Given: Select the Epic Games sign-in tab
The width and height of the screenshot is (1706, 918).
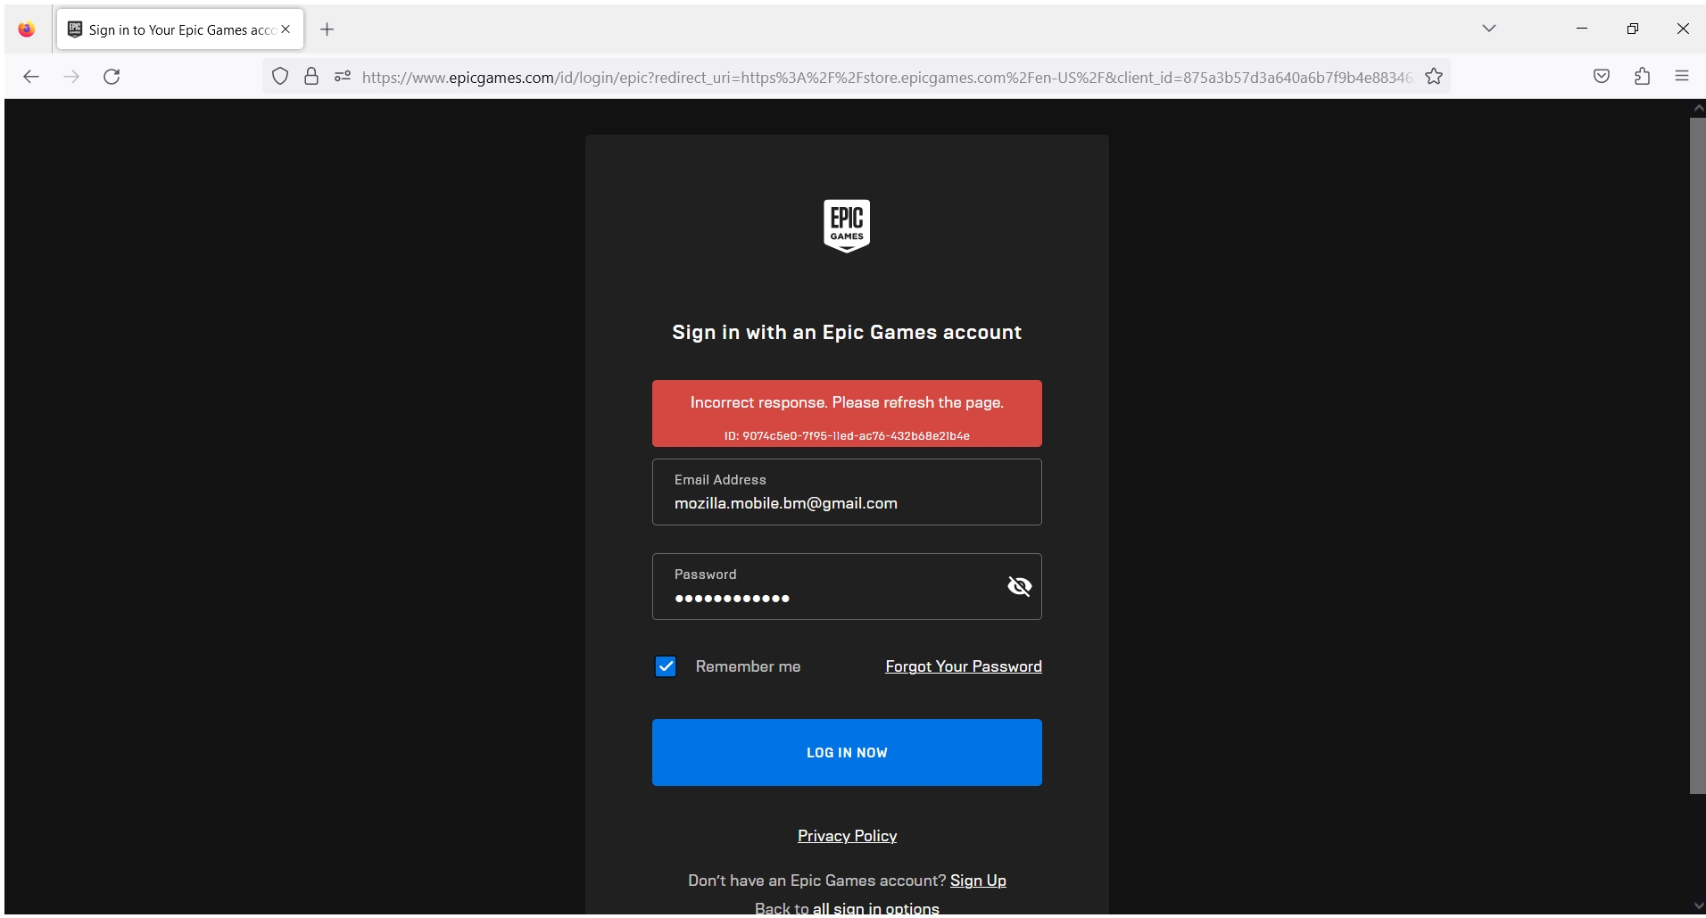Looking at the screenshot, I should (170, 29).
